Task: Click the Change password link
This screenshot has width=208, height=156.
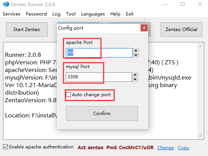Action: click(166, 148)
